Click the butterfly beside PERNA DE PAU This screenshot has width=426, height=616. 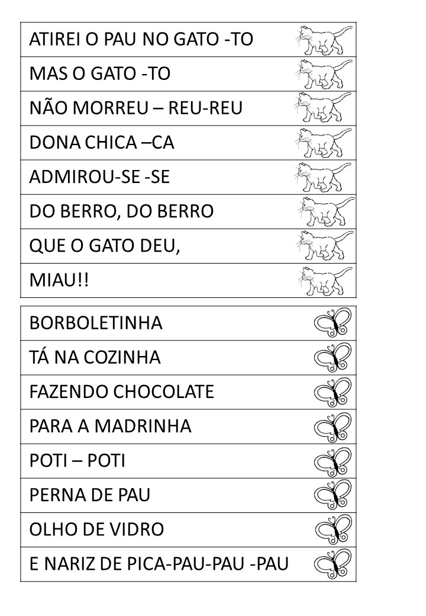[333, 495]
